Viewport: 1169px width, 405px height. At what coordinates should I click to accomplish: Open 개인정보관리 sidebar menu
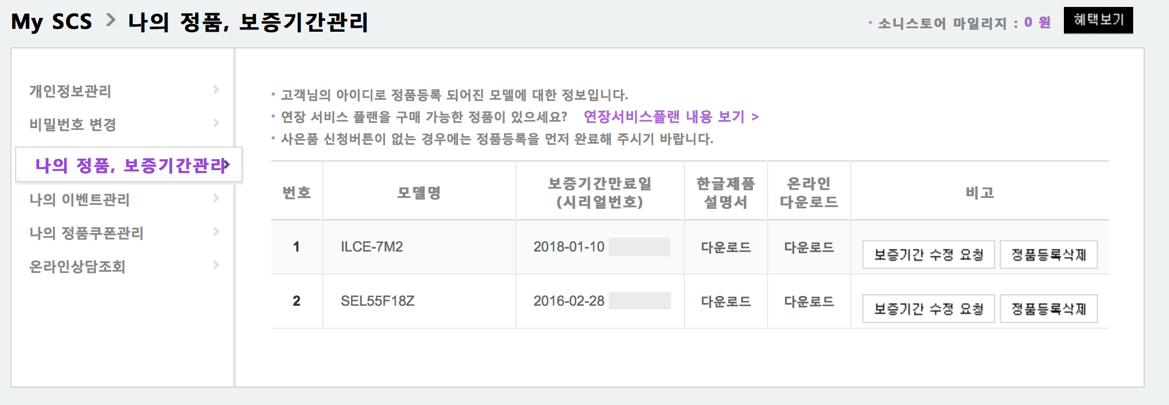70,91
